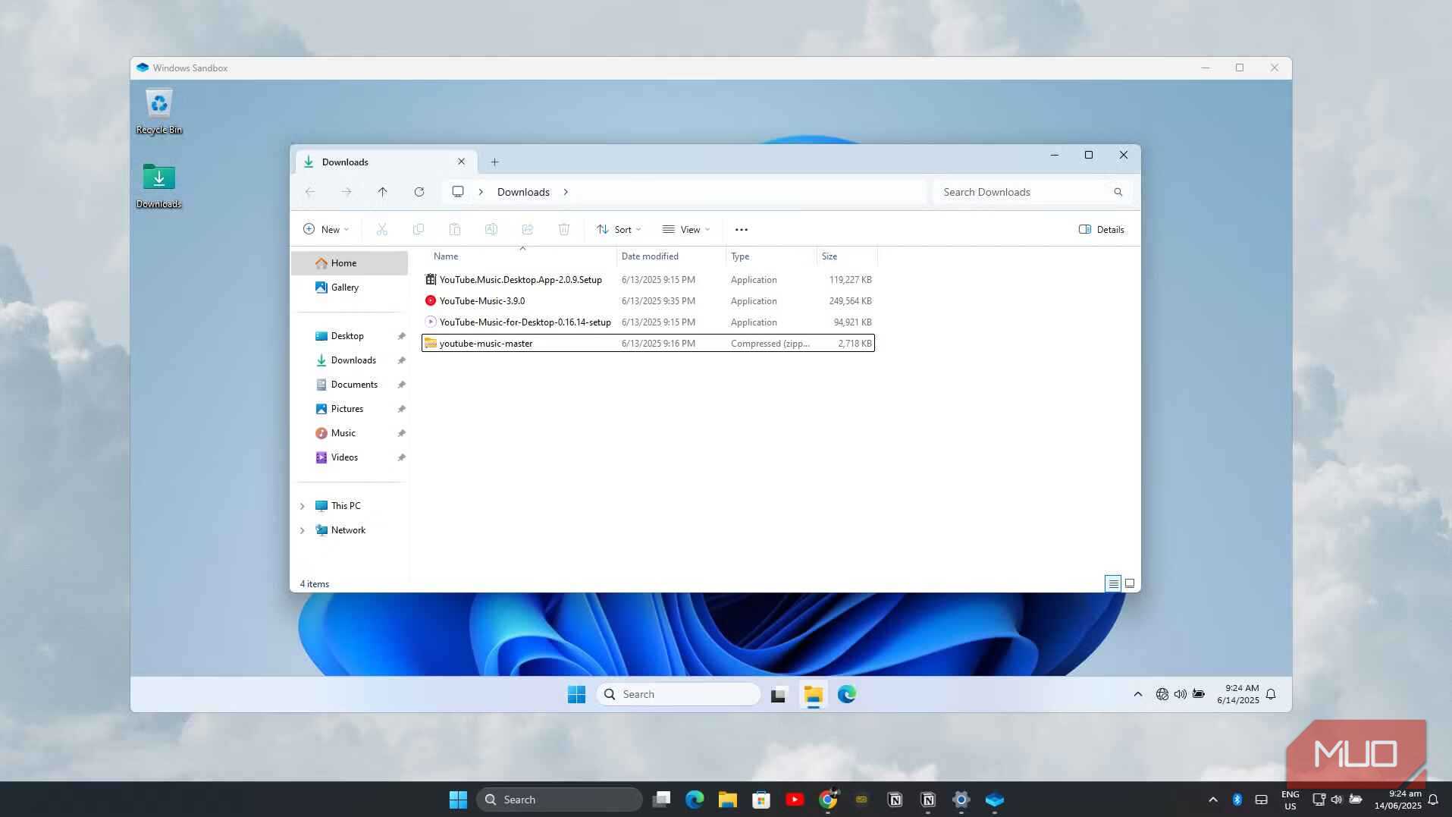Open the See more ellipsis menu
The height and width of the screenshot is (817, 1452).
[x=742, y=229]
